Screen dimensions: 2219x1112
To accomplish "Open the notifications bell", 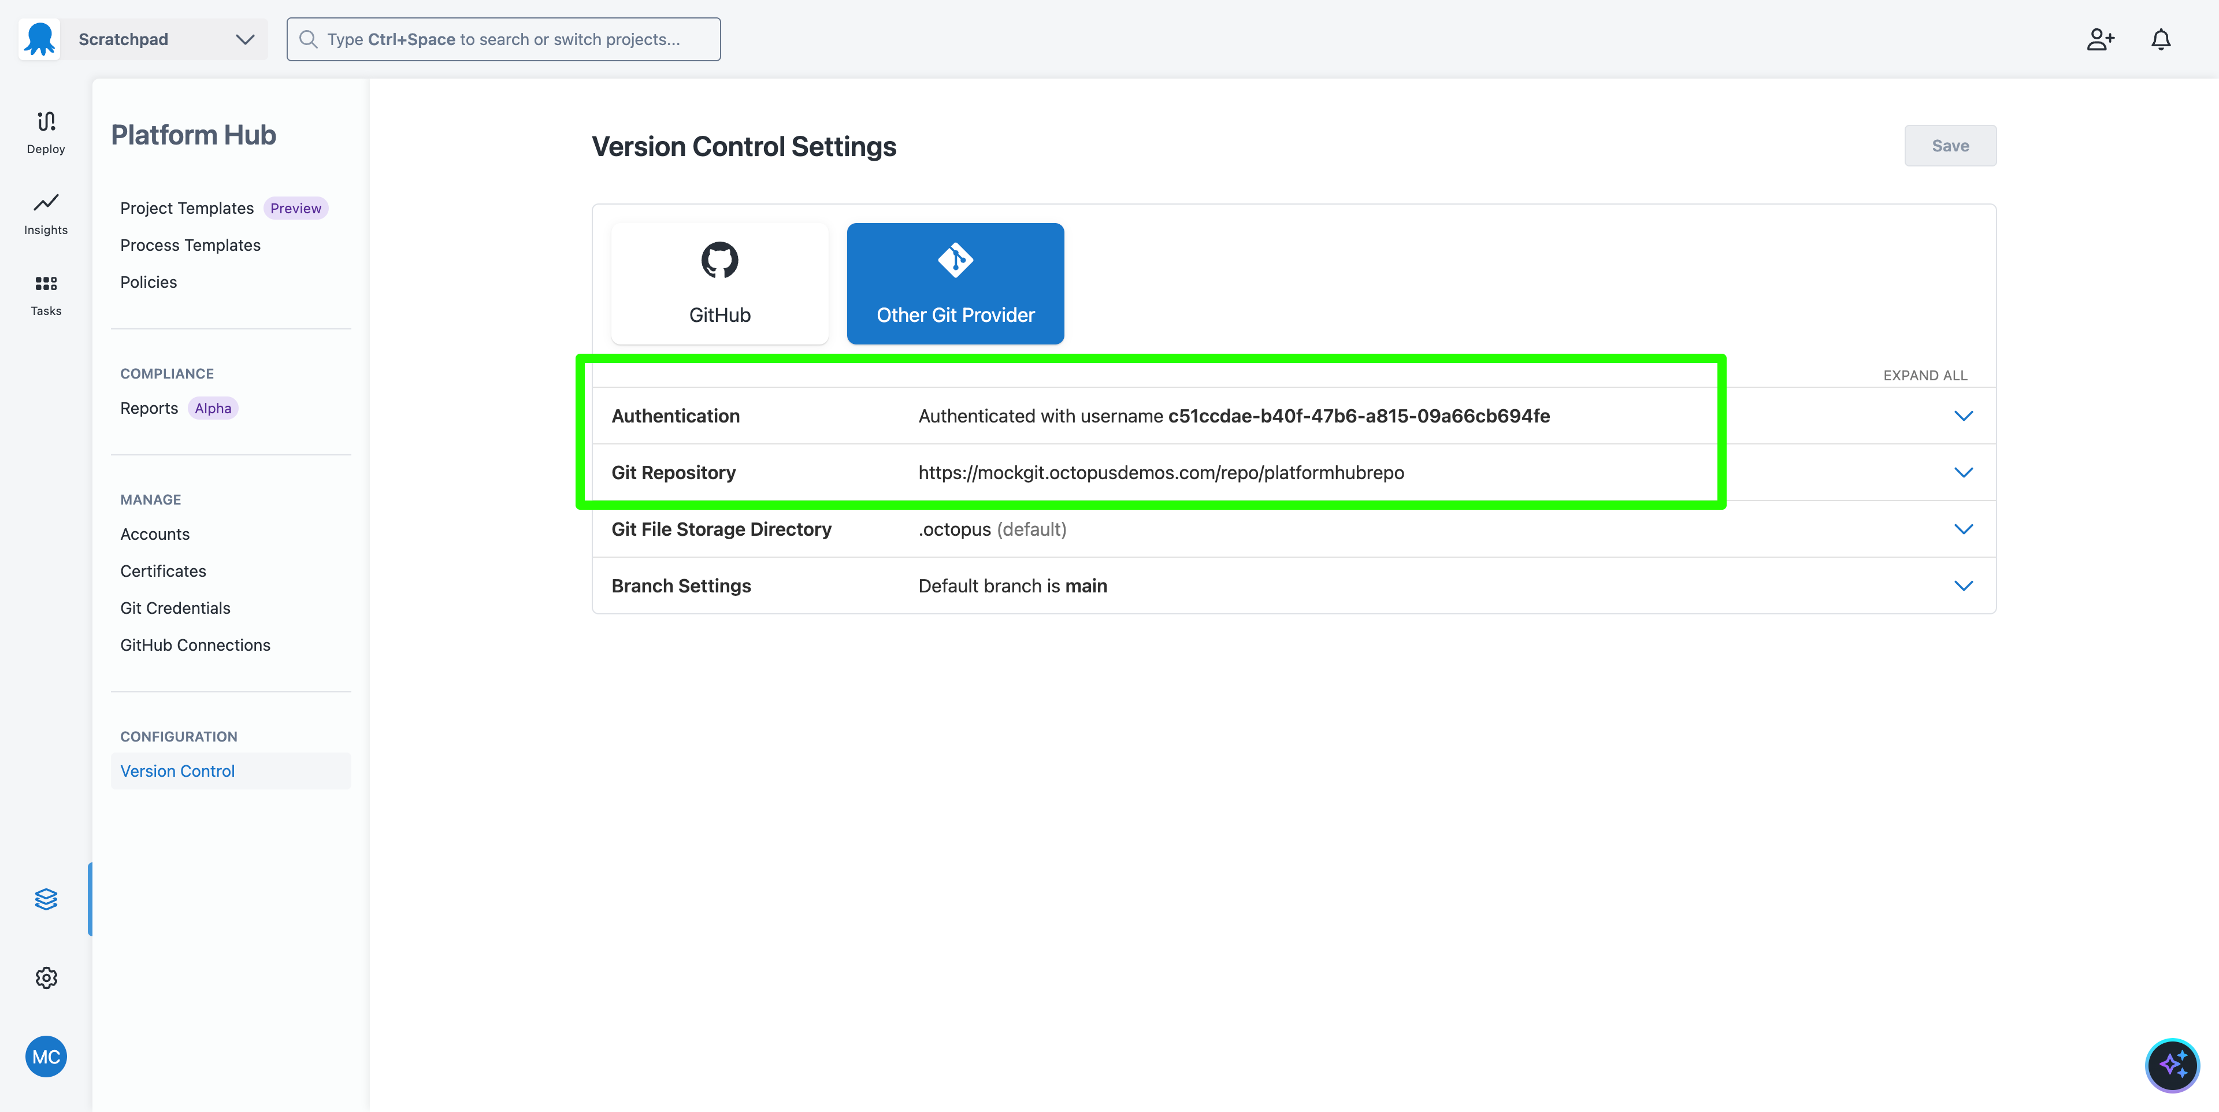I will pyautogui.click(x=2161, y=40).
